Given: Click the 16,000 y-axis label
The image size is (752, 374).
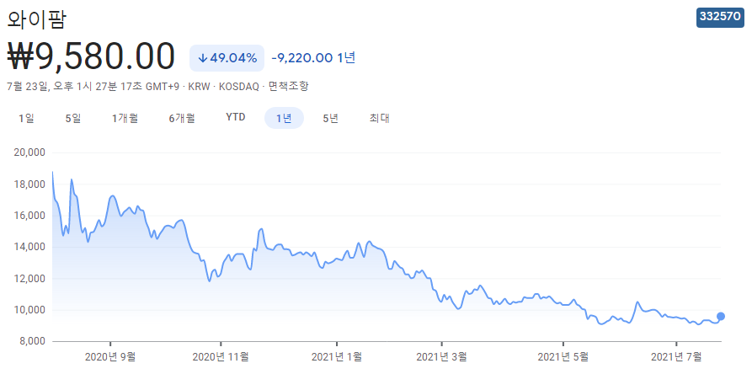Looking at the screenshot, I should click(30, 216).
